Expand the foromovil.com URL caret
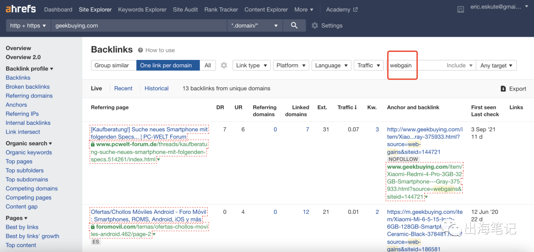Viewport: 534px width, 252px height. click(x=154, y=235)
